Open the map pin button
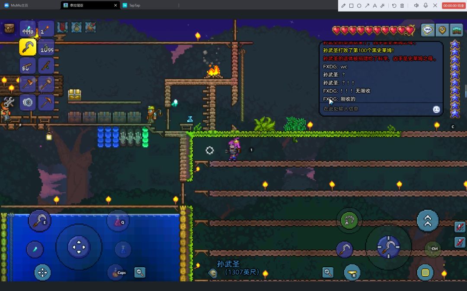 click(442, 30)
